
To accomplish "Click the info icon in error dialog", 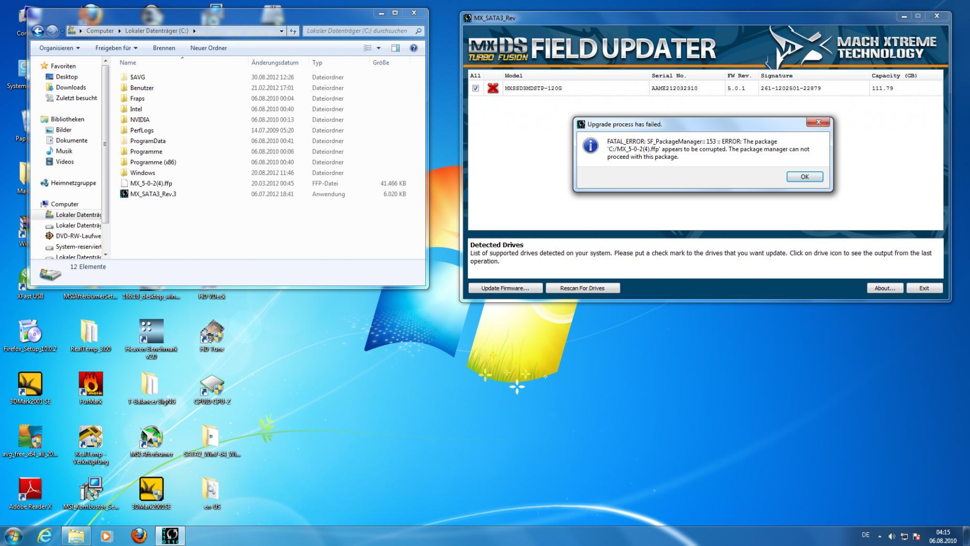I will 590,146.
